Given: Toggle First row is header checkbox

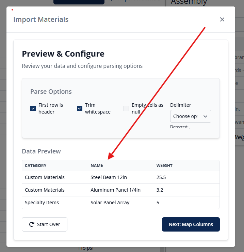Looking at the screenshot, I should pyautogui.click(x=33, y=108).
